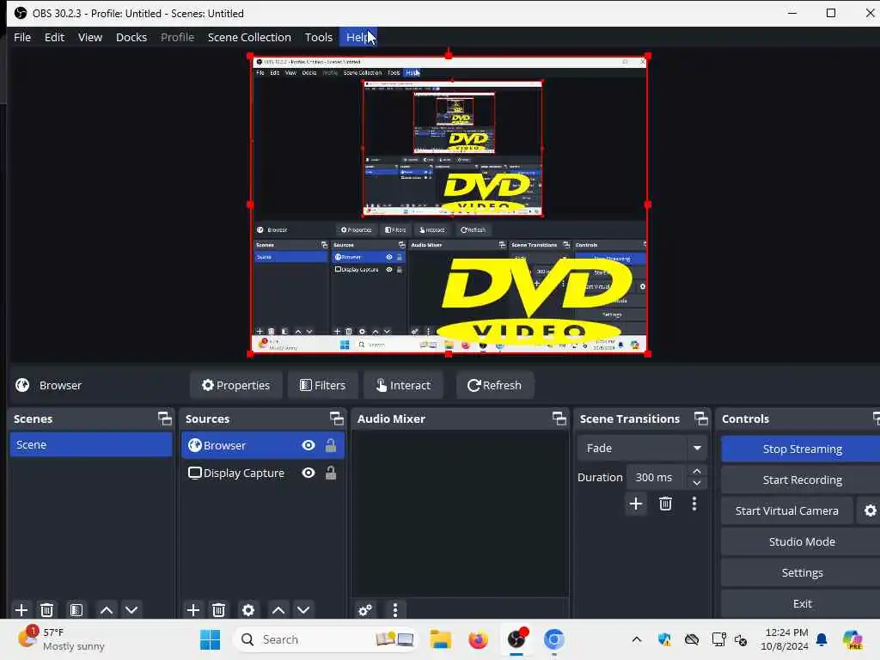The image size is (880, 660).
Task: Pop out the Audio Mixer dock
Action: [x=559, y=419]
